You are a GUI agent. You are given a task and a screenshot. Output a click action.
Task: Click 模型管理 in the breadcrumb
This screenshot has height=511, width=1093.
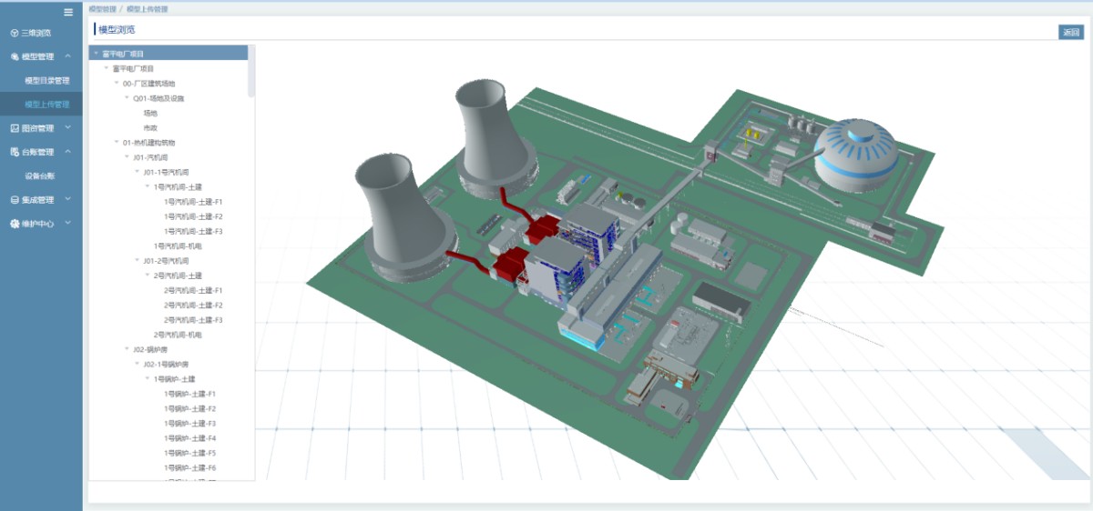pyautogui.click(x=102, y=9)
